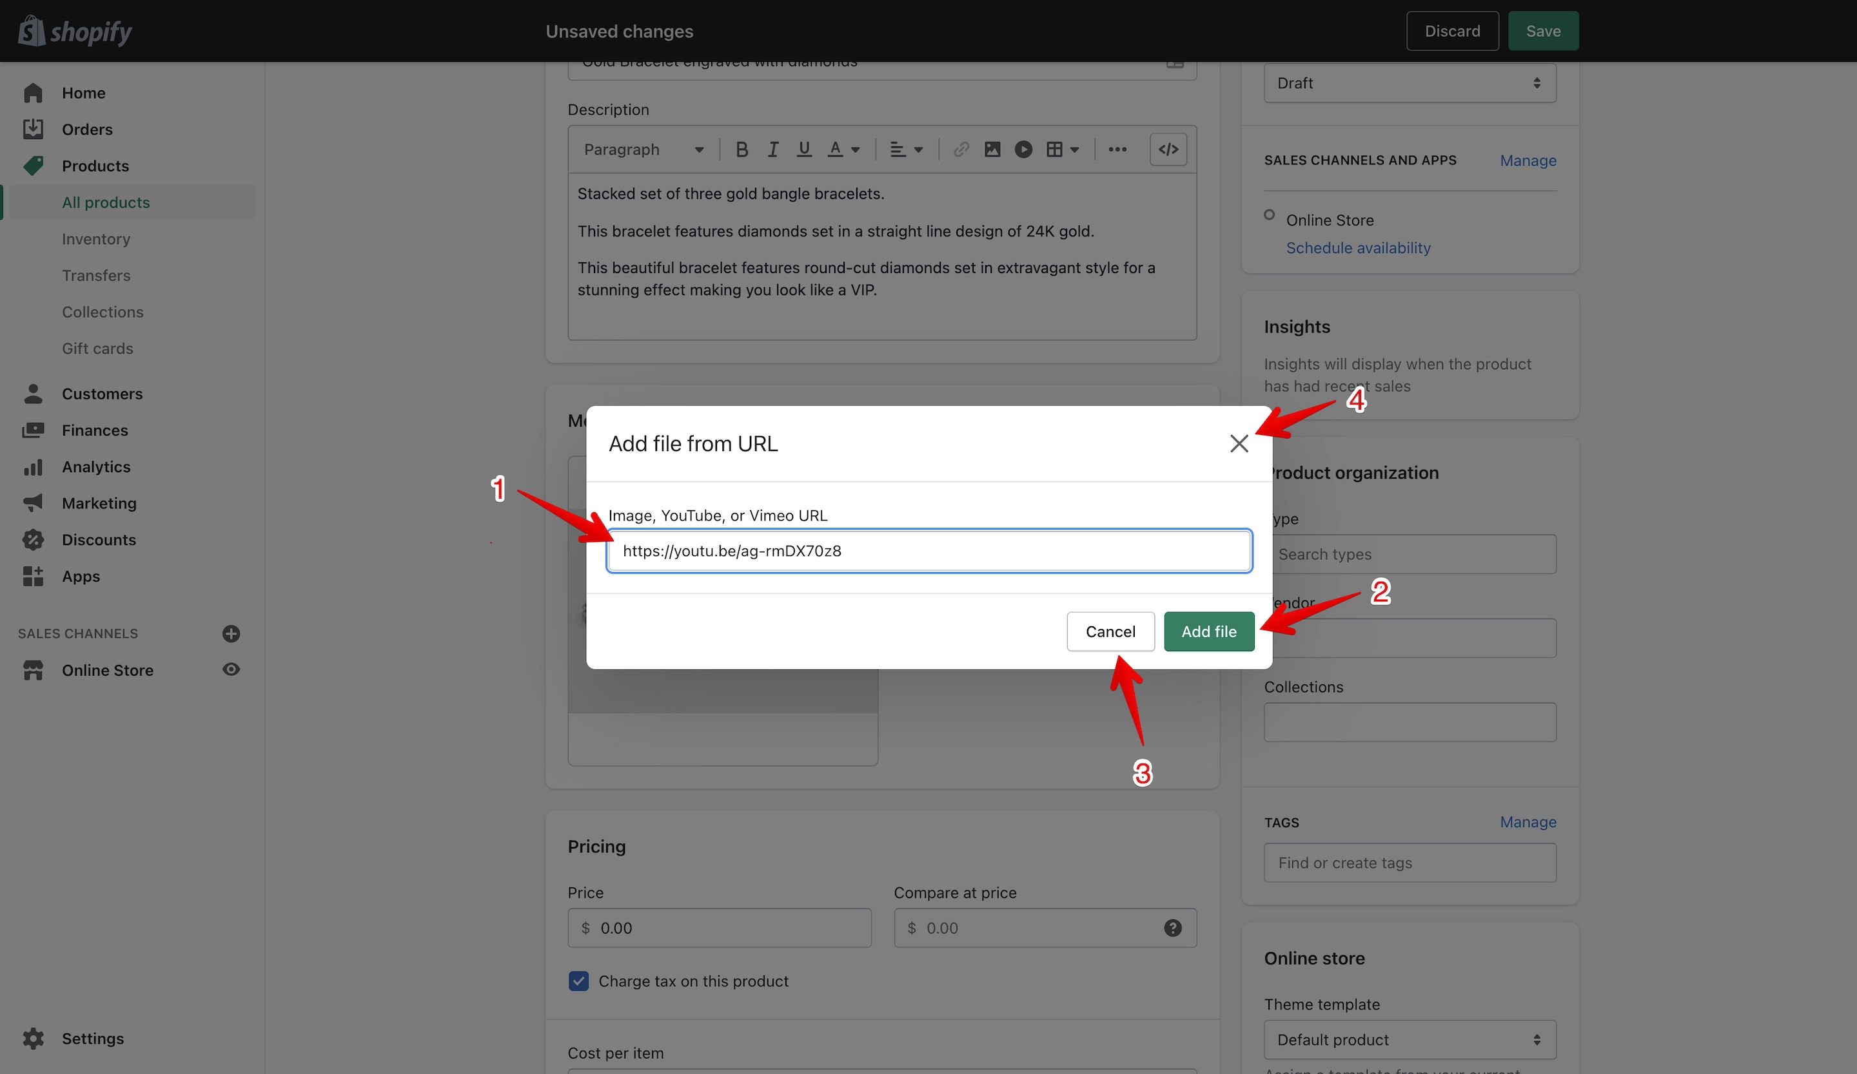Image resolution: width=1857 pixels, height=1074 pixels.
Task: Click the Shopify logo
Action: [x=75, y=31]
